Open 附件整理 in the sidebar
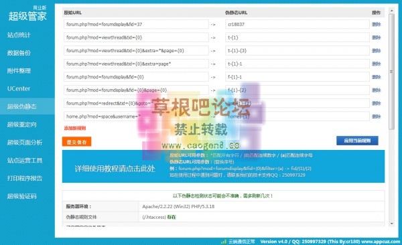Viewport: 402px width, 245px height. tap(19, 71)
